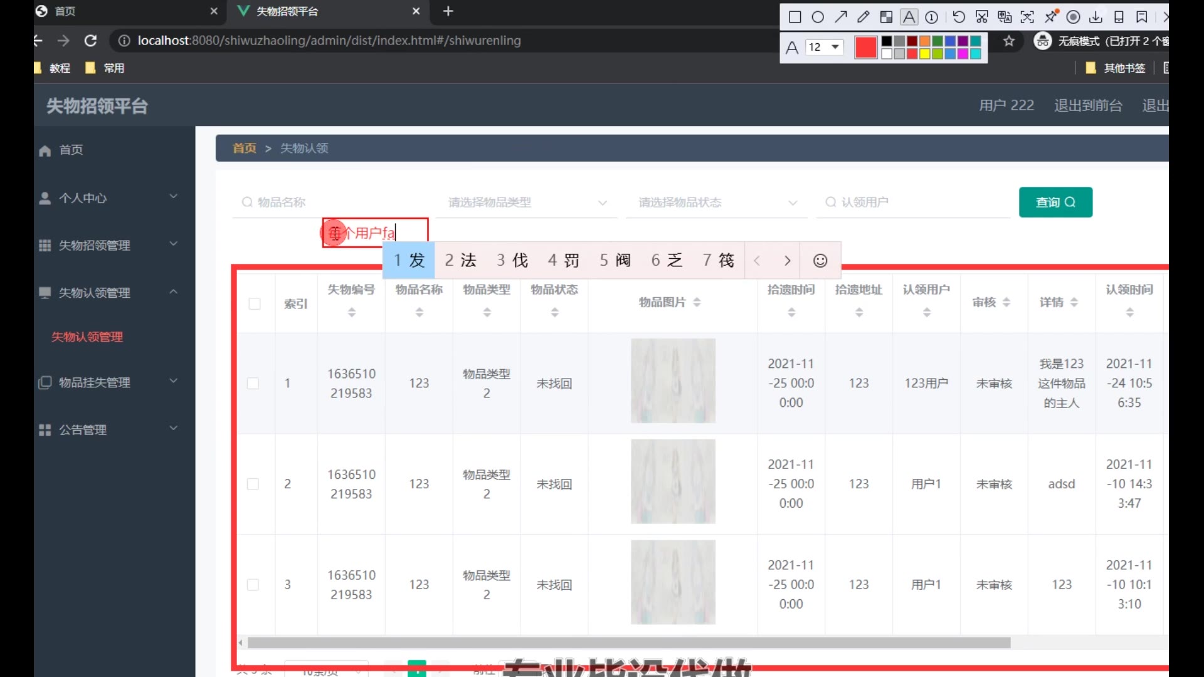Click the translate screenshot icon
Image resolution: width=1204 pixels, height=677 pixels.
click(1005, 17)
